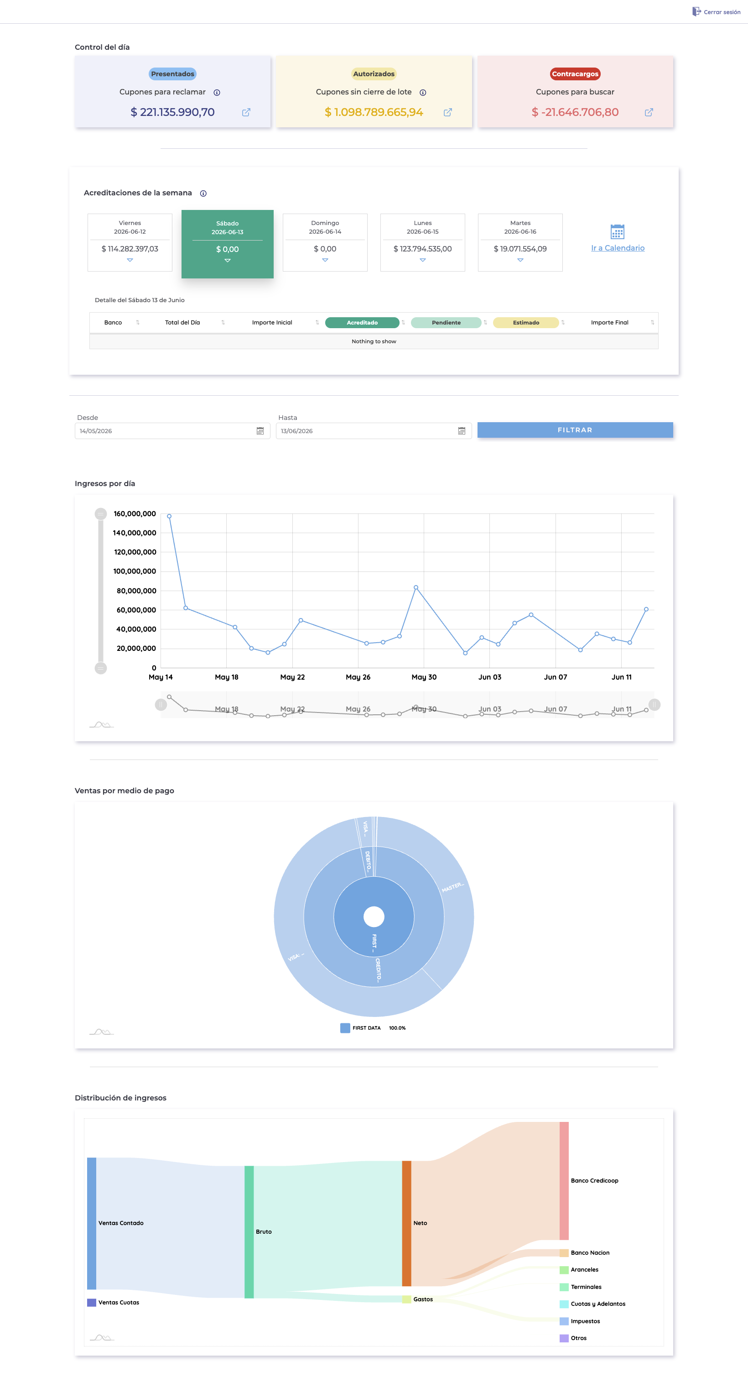Sort table by Importe Final arrows
This screenshot has height=1383, width=748.
(x=653, y=323)
